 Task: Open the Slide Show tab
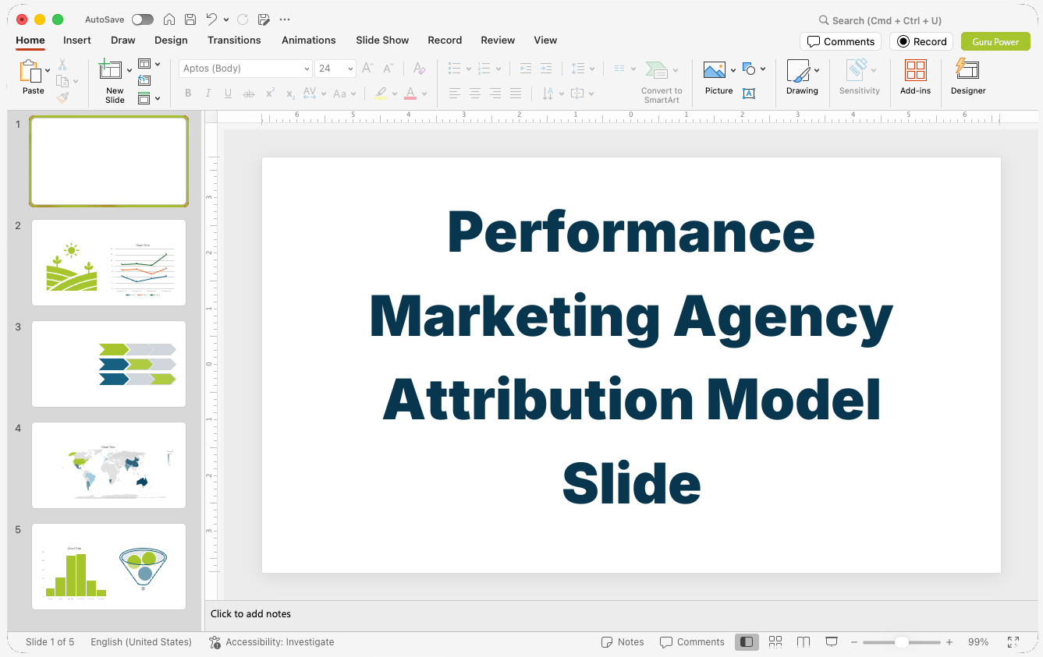pos(382,40)
